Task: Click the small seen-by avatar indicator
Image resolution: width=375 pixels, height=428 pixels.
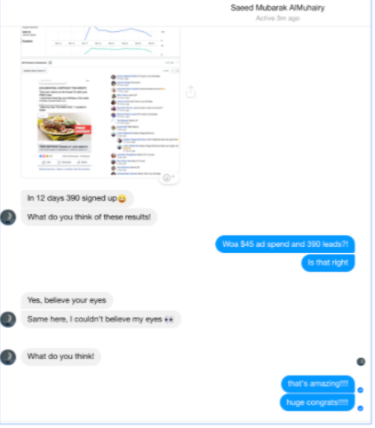Action: tap(361, 361)
